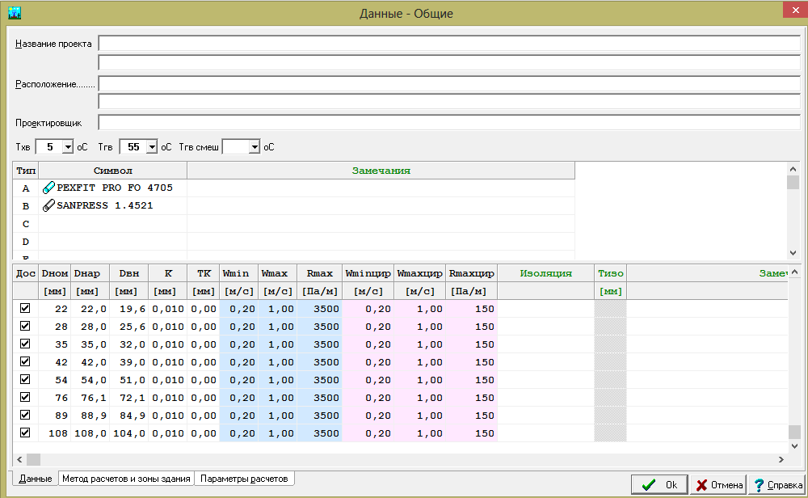Click the Изоляция column header
This screenshot has height=498, width=808.
pos(545,273)
